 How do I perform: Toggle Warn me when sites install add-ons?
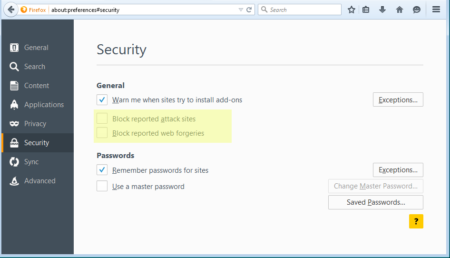point(102,100)
